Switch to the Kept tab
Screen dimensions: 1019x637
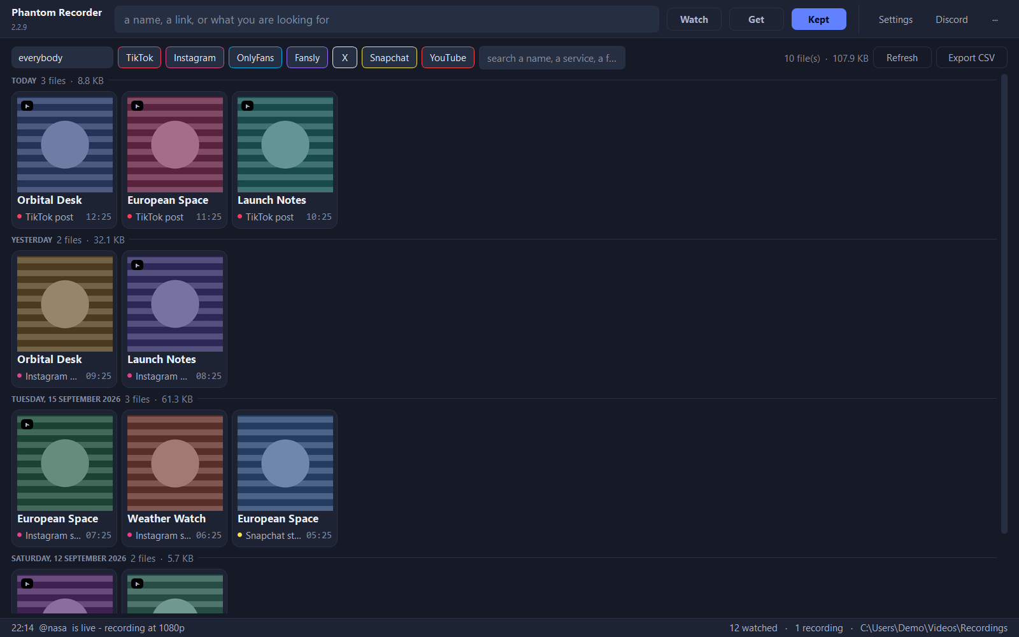coord(819,19)
